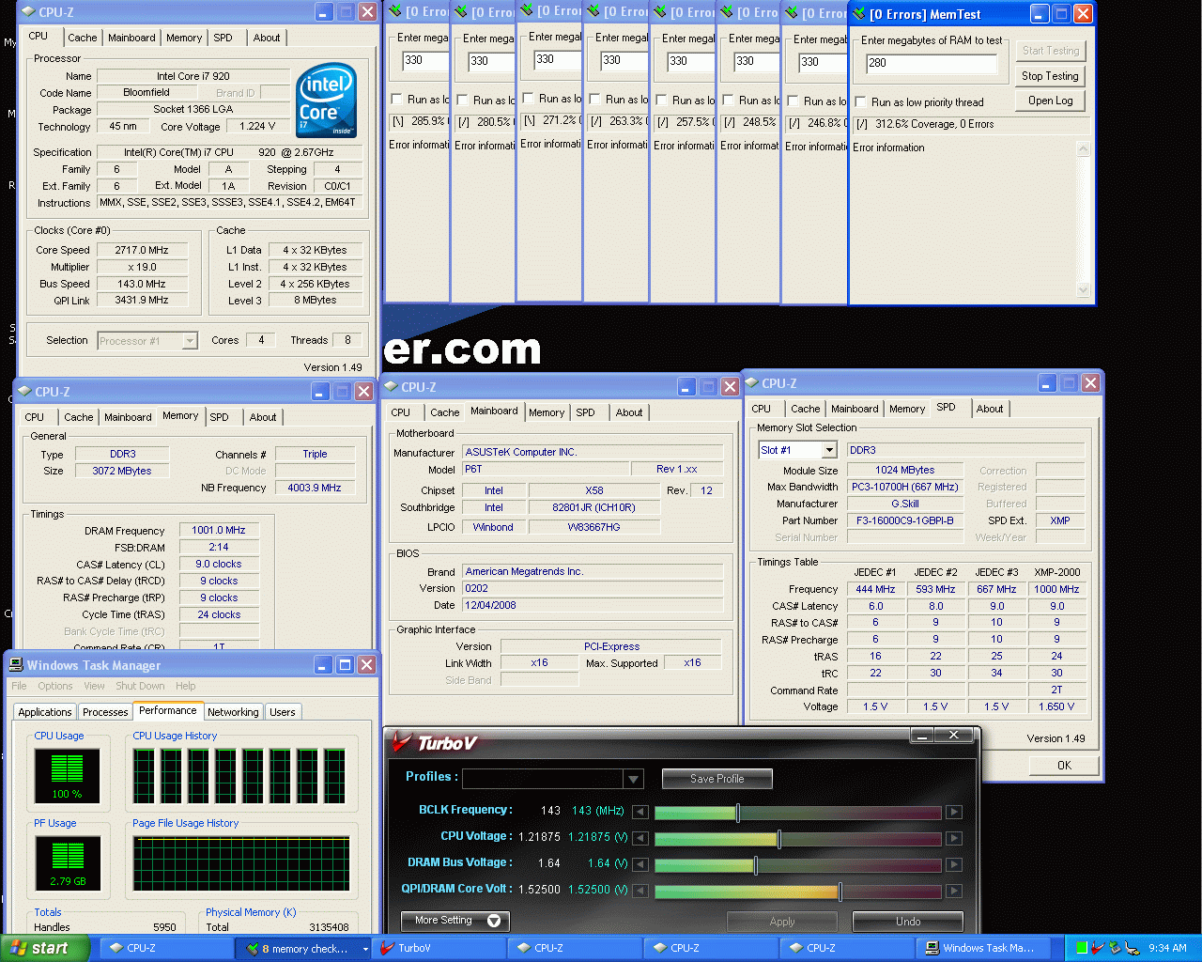Screen dimensions: 1202x962
Task: Click Stop Testing in MemTest
Action: (1050, 76)
